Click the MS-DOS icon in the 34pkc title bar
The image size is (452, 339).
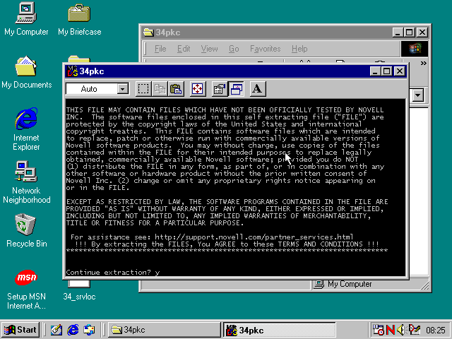(72, 71)
